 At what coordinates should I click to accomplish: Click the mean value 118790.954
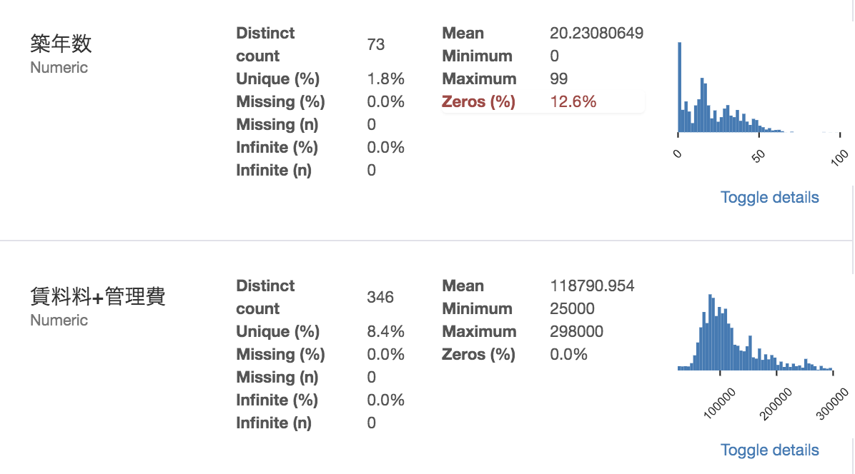(x=592, y=286)
